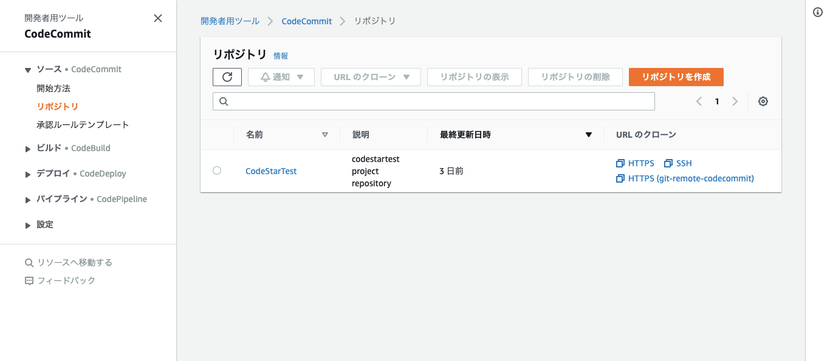The height and width of the screenshot is (361, 830).
Task: Click the 説明 column header
Action: point(360,135)
